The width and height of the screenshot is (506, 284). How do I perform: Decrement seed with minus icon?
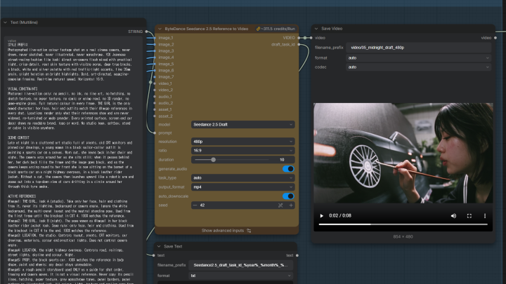coord(195,205)
